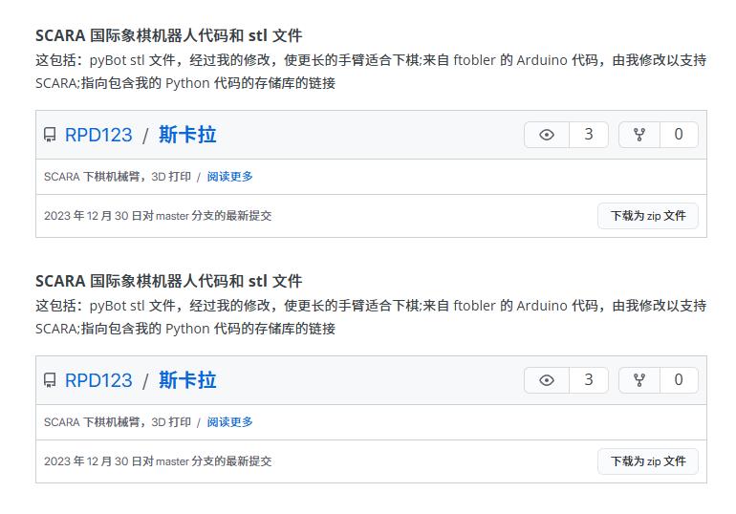
Task: Click the repository icon in first card
Action: [50, 135]
